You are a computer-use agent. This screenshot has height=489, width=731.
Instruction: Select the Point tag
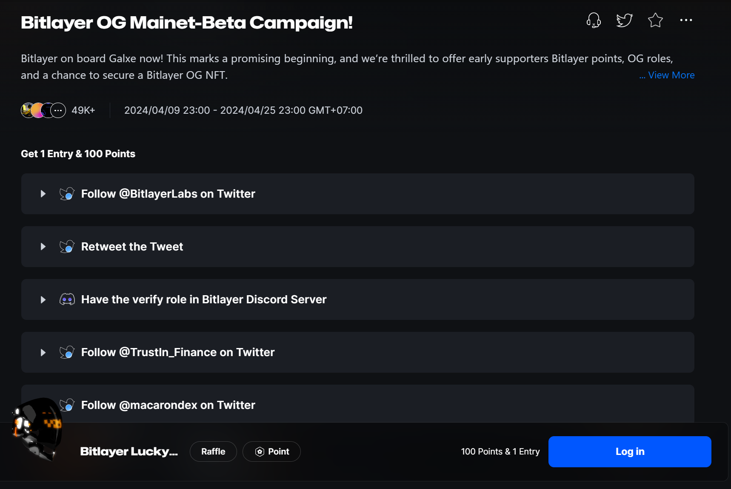point(271,452)
